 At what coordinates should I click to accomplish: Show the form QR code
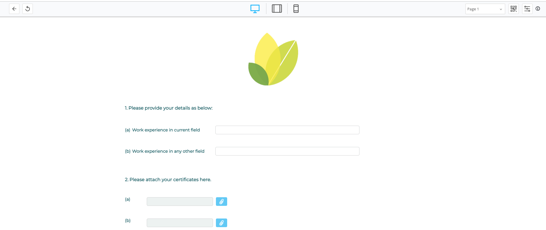pyautogui.click(x=513, y=9)
